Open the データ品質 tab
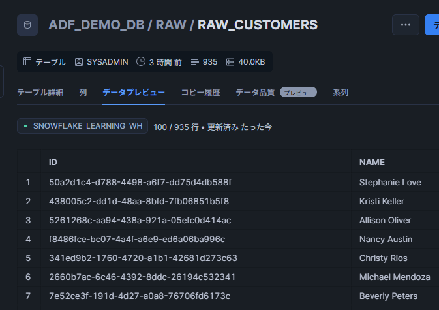This screenshot has width=439, height=310. [255, 93]
